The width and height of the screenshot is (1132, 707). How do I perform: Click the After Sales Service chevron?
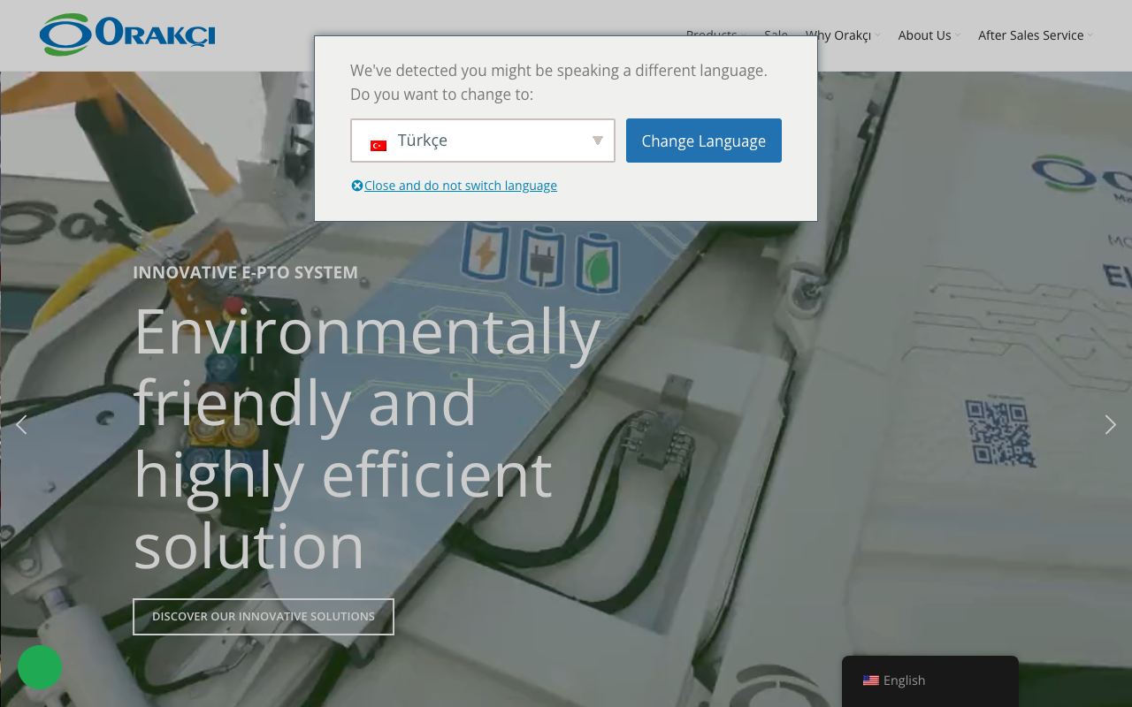click(x=1090, y=36)
